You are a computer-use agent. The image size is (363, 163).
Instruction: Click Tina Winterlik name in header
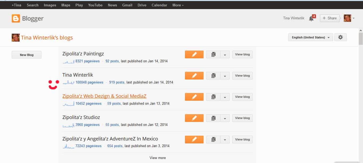coord(294,18)
